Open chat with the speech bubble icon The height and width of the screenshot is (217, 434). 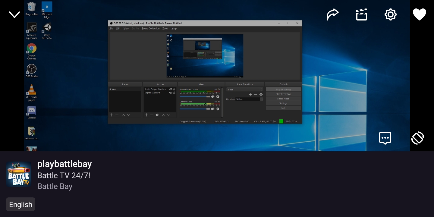(385, 138)
